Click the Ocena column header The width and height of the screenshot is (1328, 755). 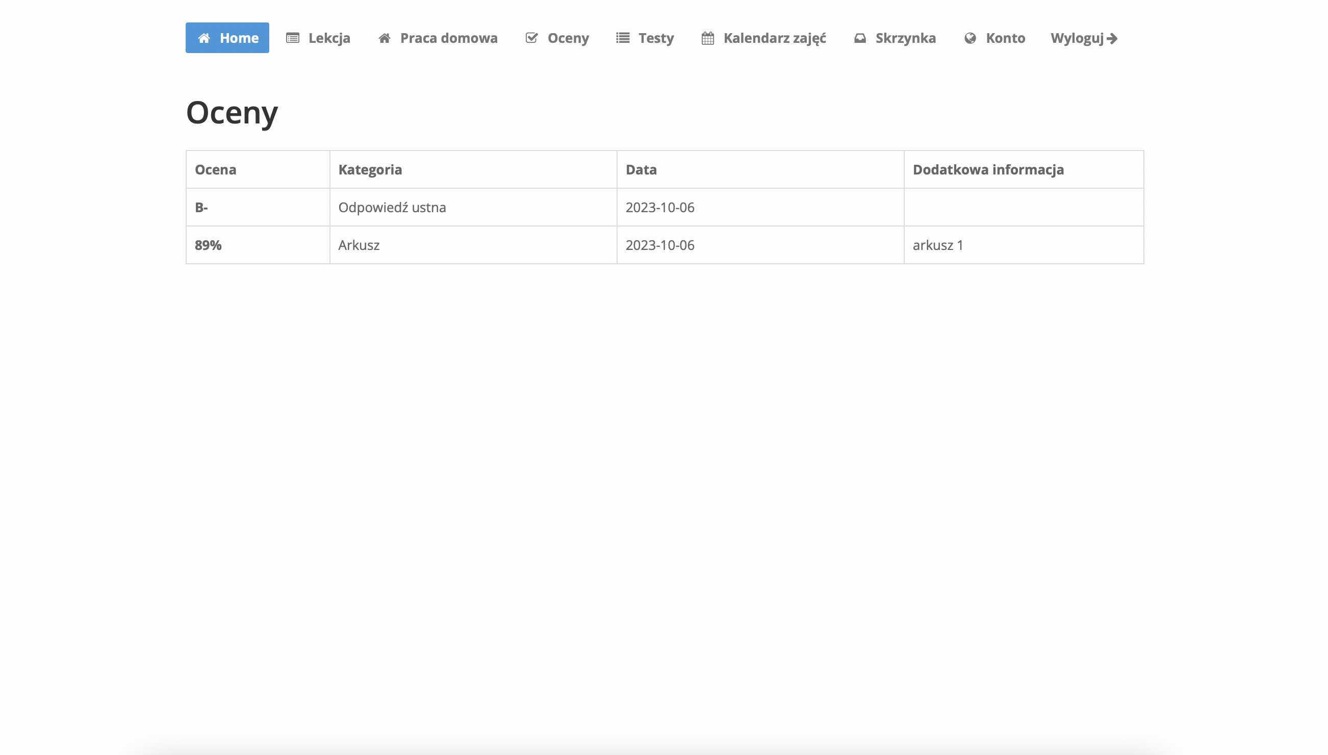pyautogui.click(x=215, y=169)
